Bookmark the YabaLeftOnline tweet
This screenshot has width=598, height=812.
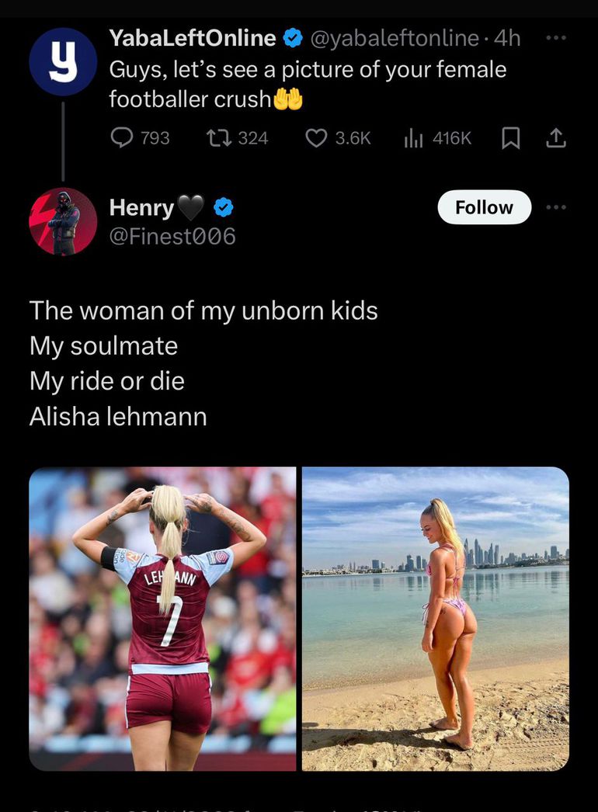point(510,137)
